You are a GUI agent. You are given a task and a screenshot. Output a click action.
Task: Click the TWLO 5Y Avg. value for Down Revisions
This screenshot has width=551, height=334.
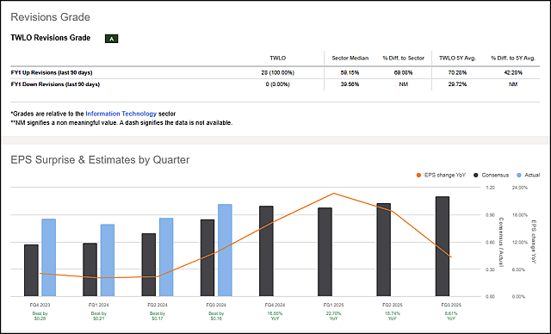[457, 84]
